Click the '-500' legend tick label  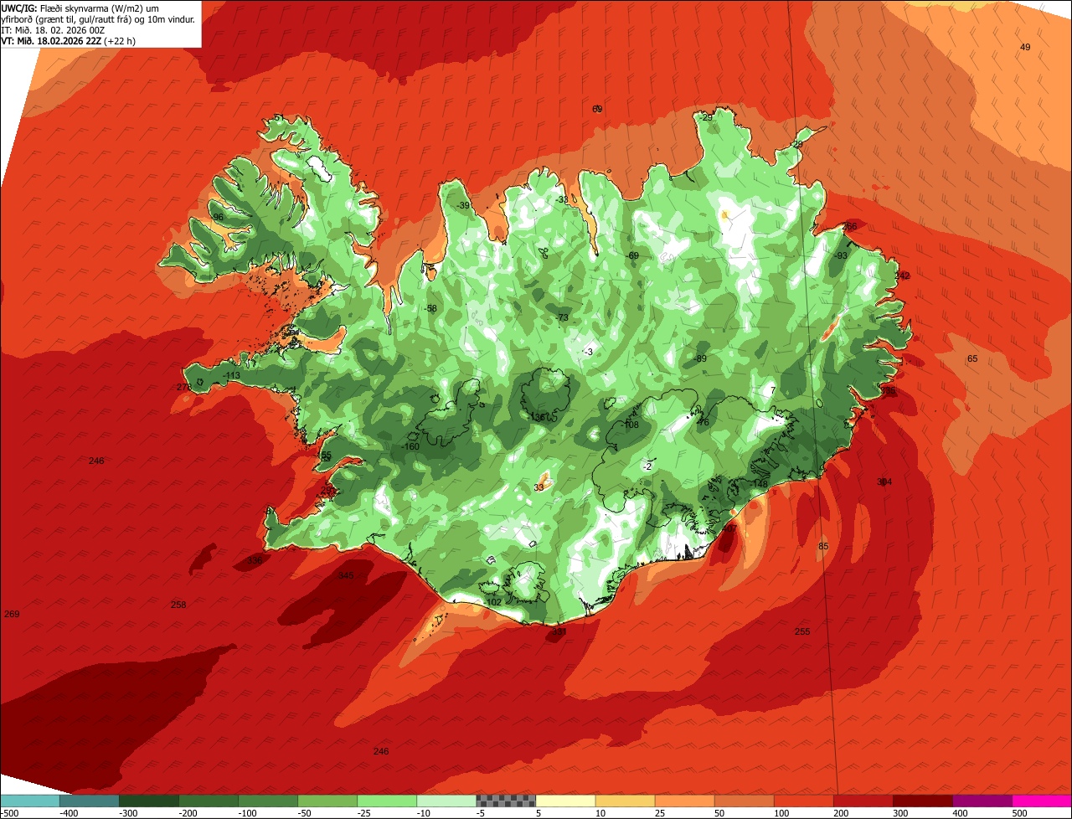pyautogui.click(x=9, y=813)
